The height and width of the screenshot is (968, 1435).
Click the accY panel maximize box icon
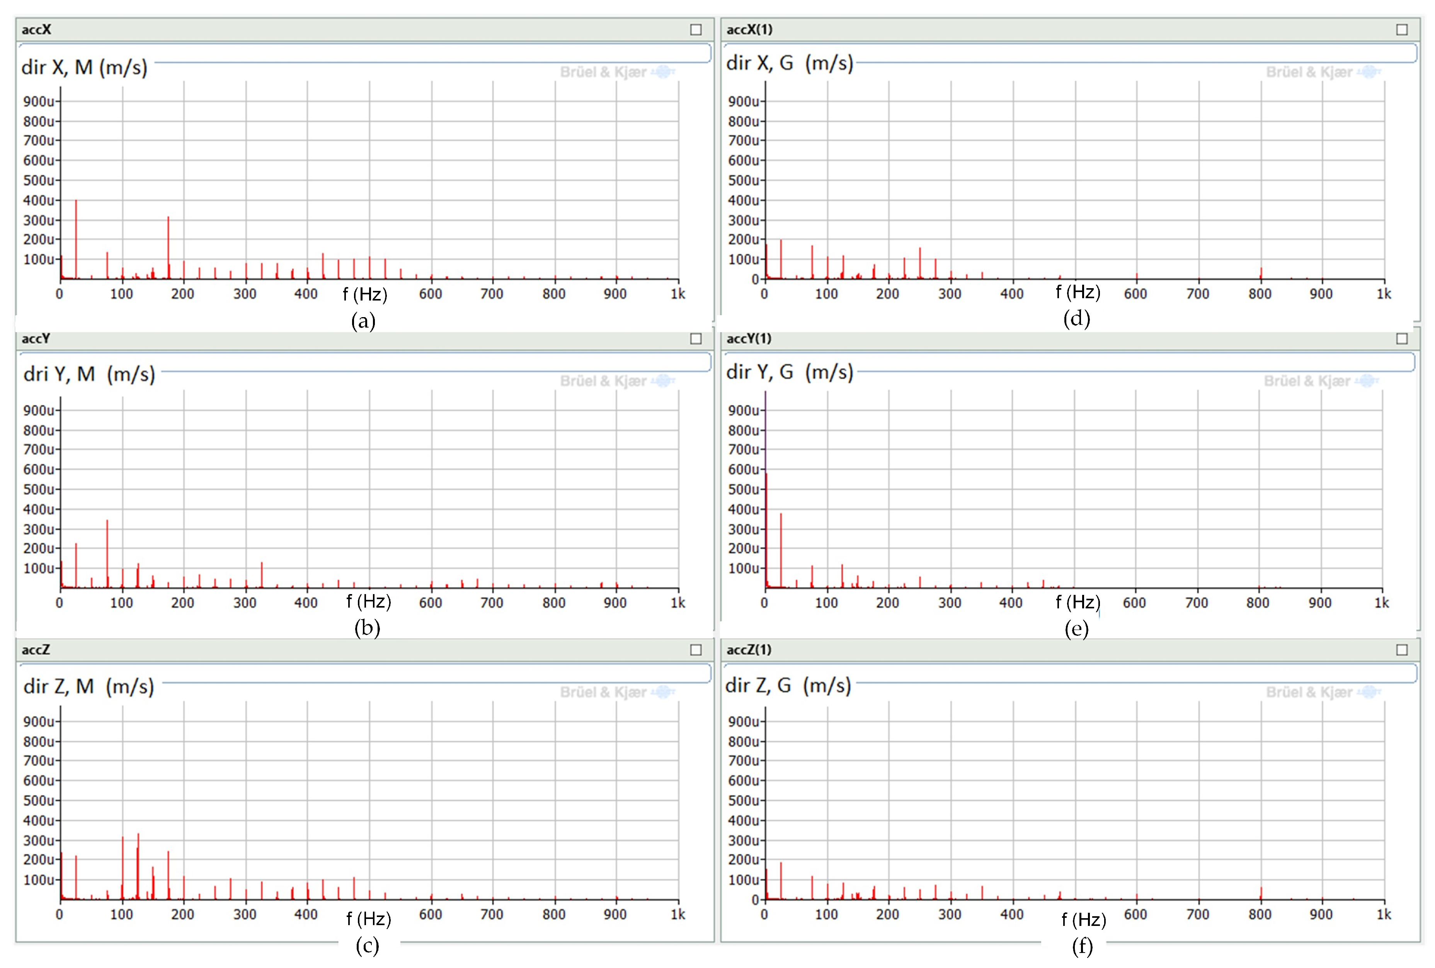[x=696, y=339]
